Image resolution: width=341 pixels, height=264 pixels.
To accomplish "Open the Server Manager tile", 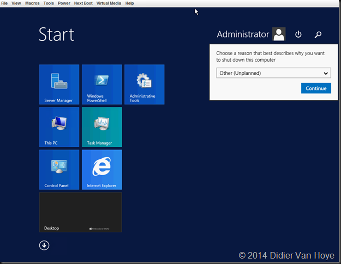I will pyautogui.click(x=59, y=85).
